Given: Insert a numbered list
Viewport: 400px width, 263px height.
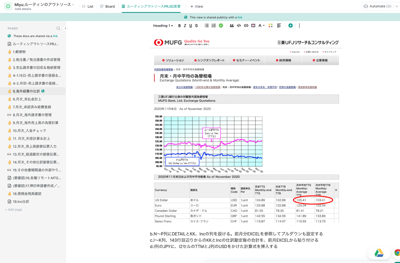Looking at the screenshot, I should pyautogui.click(x=214, y=26).
